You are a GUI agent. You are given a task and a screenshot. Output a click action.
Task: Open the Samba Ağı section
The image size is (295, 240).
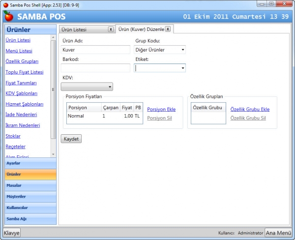[x=30, y=219]
